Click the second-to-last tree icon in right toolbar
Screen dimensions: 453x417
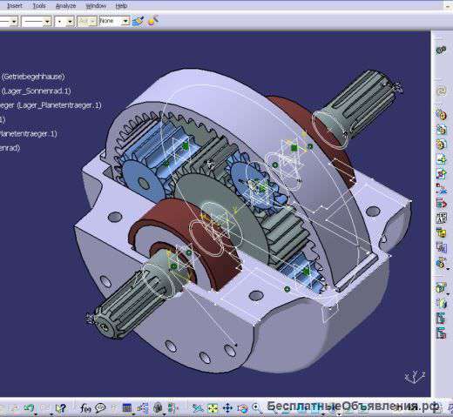[x=441, y=318]
